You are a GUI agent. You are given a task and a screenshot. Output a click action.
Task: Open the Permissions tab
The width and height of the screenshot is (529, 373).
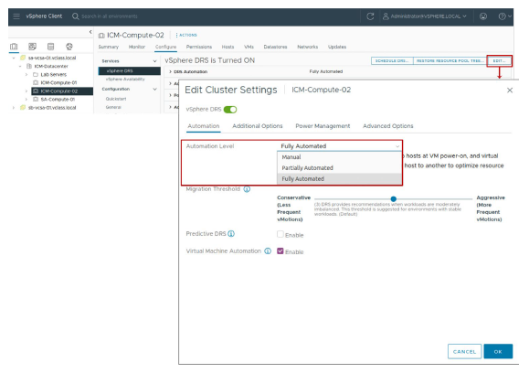coord(199,47)
